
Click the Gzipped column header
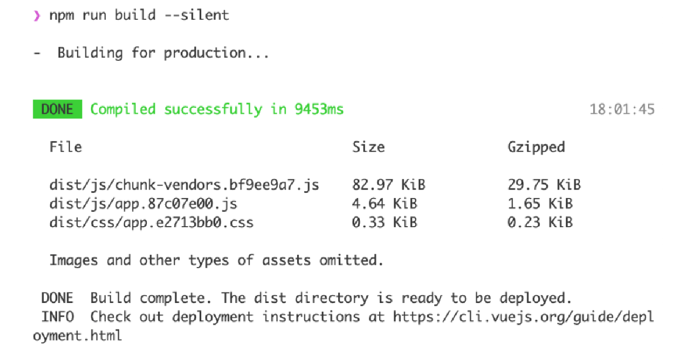coord(536,148)
